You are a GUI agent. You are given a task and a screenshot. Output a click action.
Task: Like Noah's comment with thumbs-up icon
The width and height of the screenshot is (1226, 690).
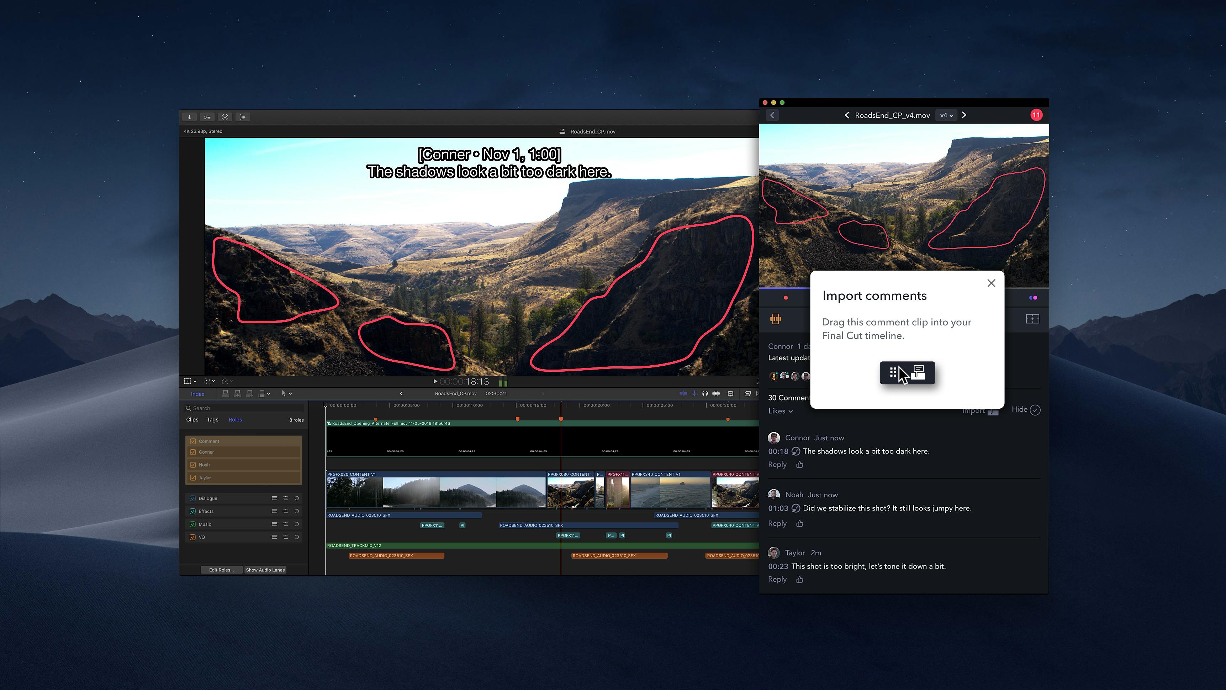click(x=799, y=524)
